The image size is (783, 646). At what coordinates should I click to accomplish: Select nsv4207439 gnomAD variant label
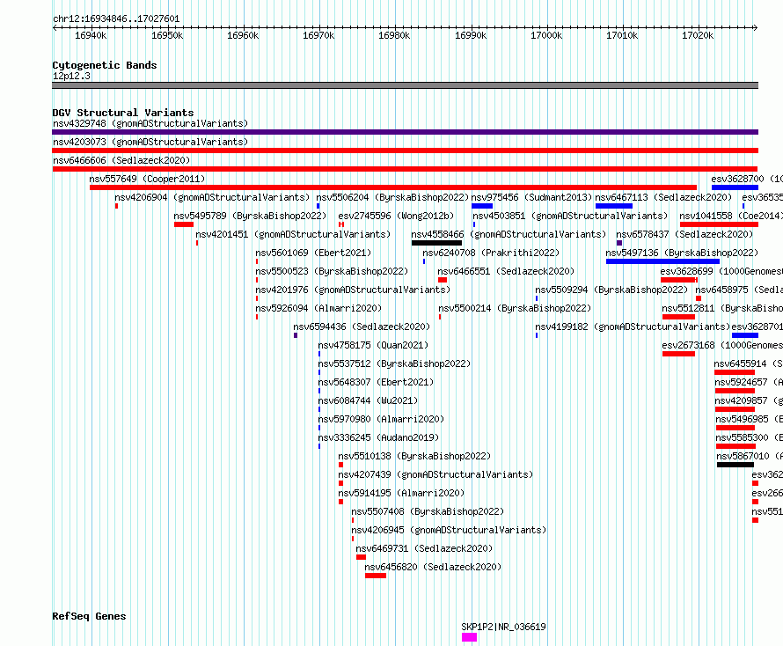(x=436, y=474)
